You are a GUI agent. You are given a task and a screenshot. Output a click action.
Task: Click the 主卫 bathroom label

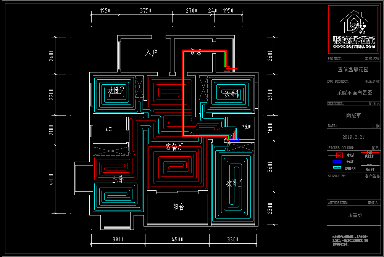(x=109, y=130)
